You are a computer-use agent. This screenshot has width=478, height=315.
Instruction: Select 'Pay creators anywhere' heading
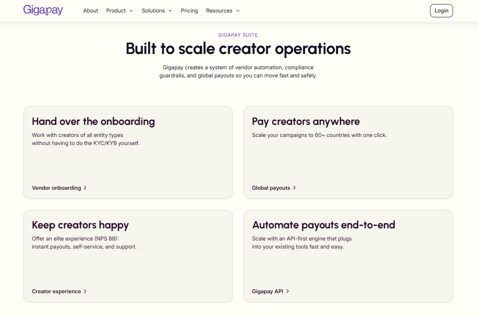click(x=306, y=121)
